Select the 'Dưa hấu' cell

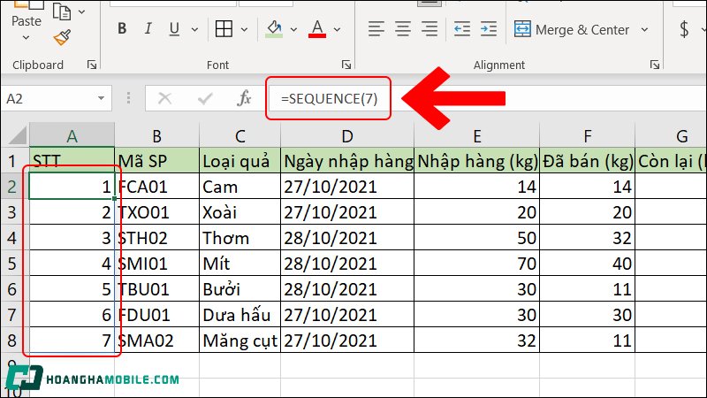click(239, 315)
